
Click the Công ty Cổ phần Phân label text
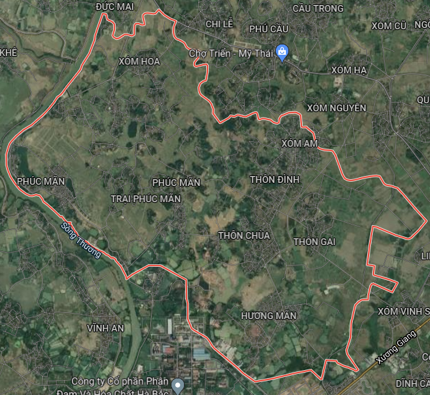120,381
